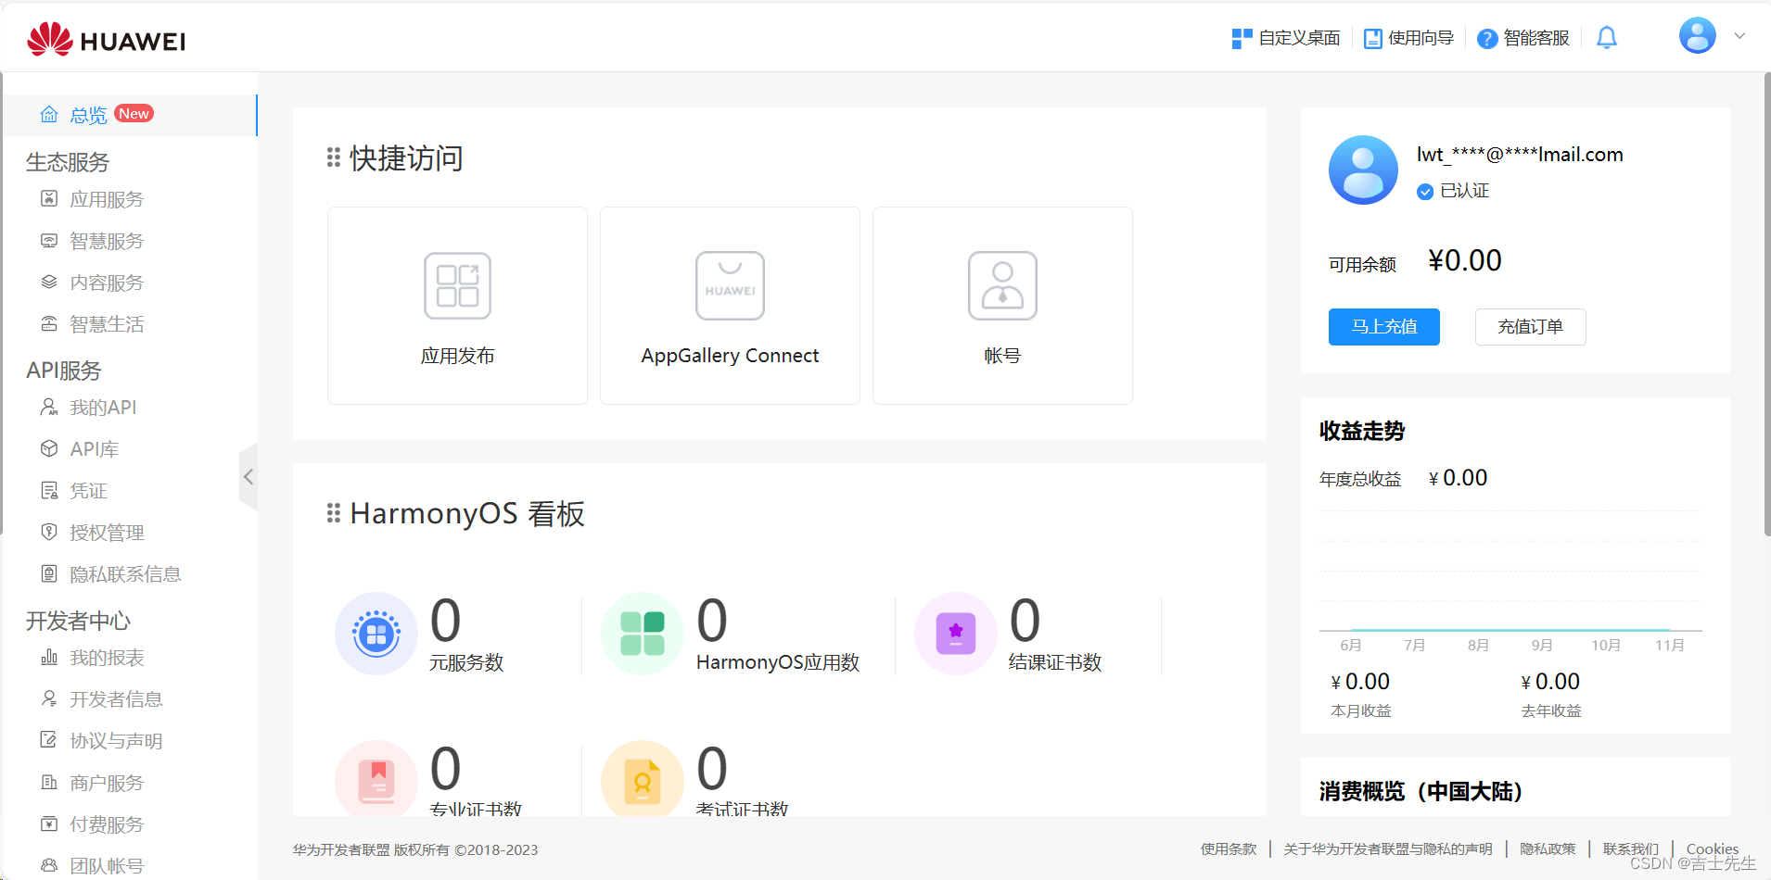1771x880 pixels.
Task: Click the 开发者中心 section header
Action: pos(78,621)
